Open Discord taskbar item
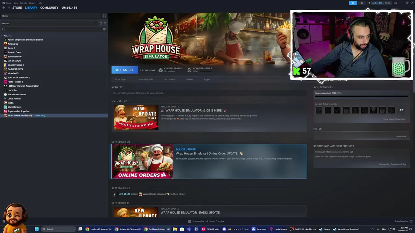This screenshot has width=415, height=233. [235, 229]
